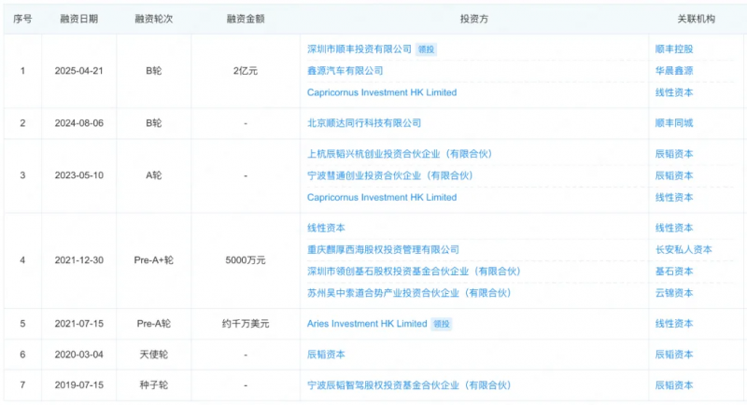Click the 融资轮次 column header
747x405 pixels.
click(x=153, y=19)
